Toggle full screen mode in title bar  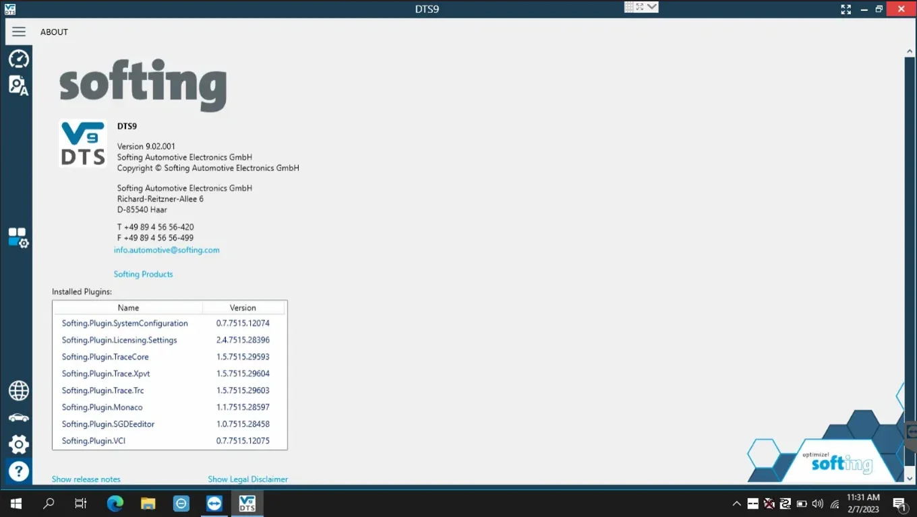[846, 9]
